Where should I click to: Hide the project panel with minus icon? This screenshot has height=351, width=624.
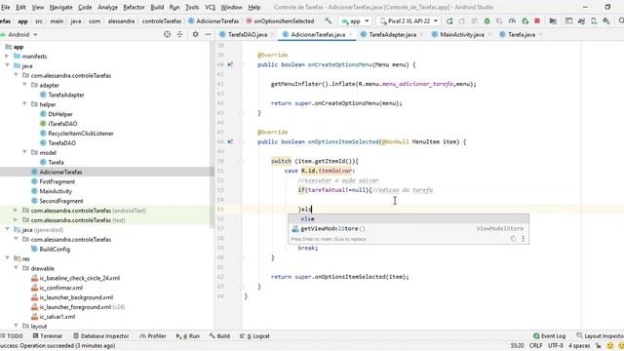[208, 35]
